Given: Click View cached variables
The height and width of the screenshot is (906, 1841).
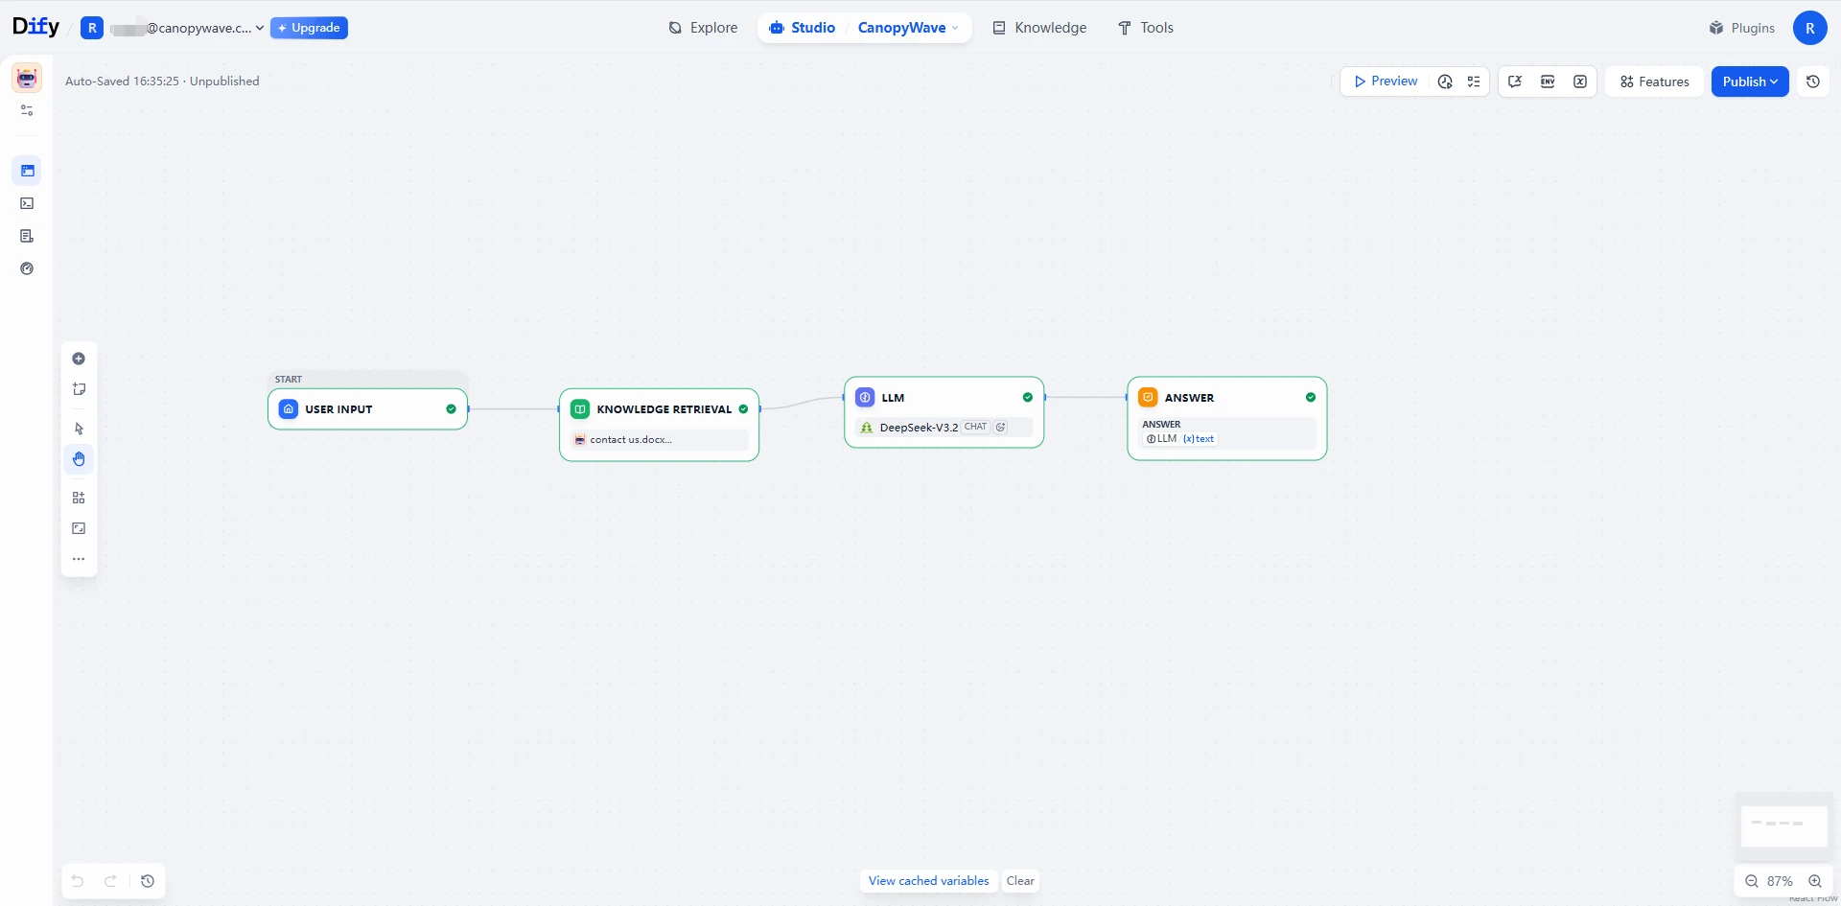Looking at the screenshot, I should [x=928, y=881].
